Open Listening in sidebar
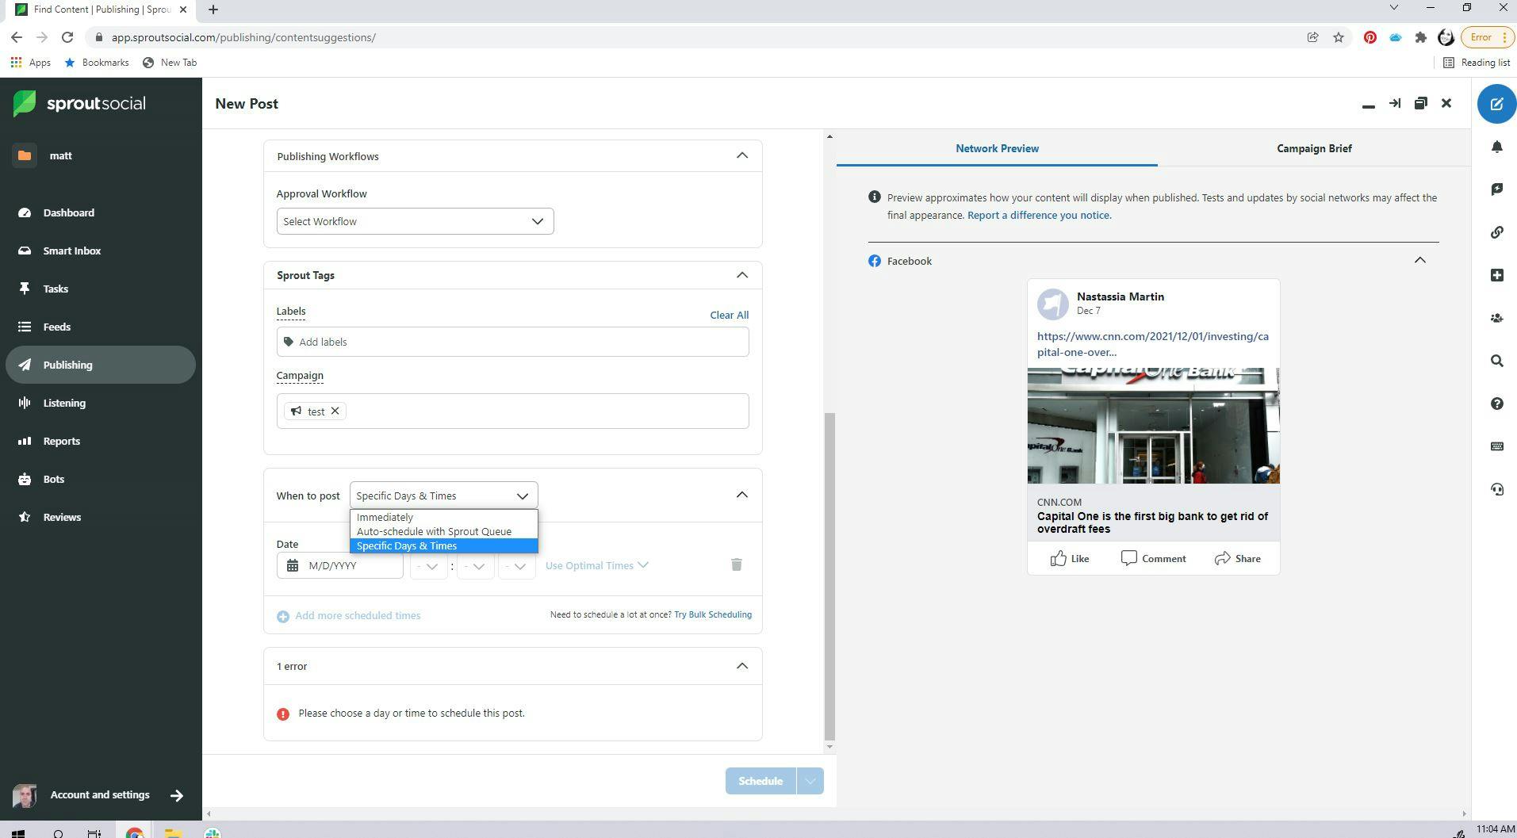This screenshot has height=838, width=1517. (101, 403)
